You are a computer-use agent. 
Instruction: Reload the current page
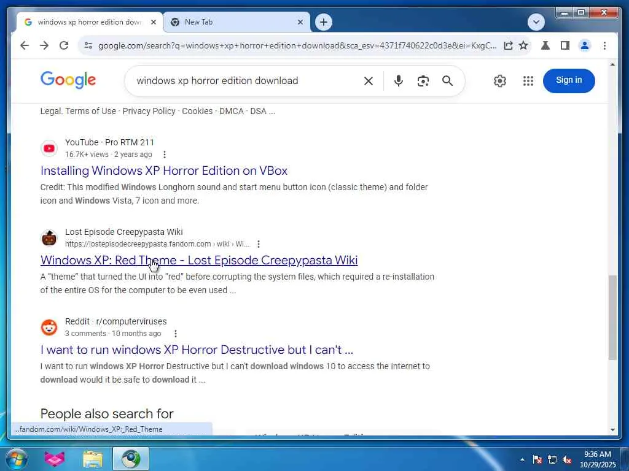pos(64,45)
